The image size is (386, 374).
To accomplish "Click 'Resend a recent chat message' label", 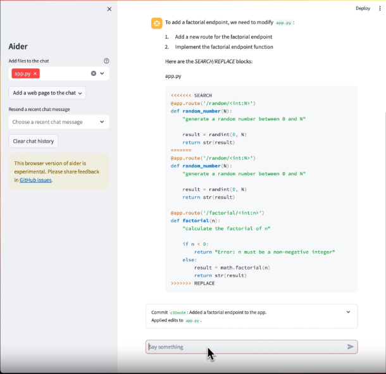I will 39,109.
